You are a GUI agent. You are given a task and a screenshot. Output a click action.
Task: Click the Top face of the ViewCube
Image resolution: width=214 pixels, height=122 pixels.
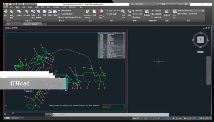(x=200, y=40)
